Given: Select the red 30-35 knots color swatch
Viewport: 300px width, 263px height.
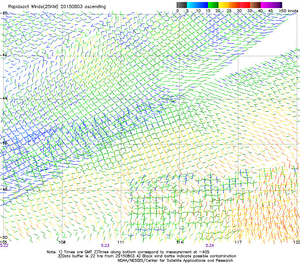Looking at the screenshot, I should click(x=245, y=5).
